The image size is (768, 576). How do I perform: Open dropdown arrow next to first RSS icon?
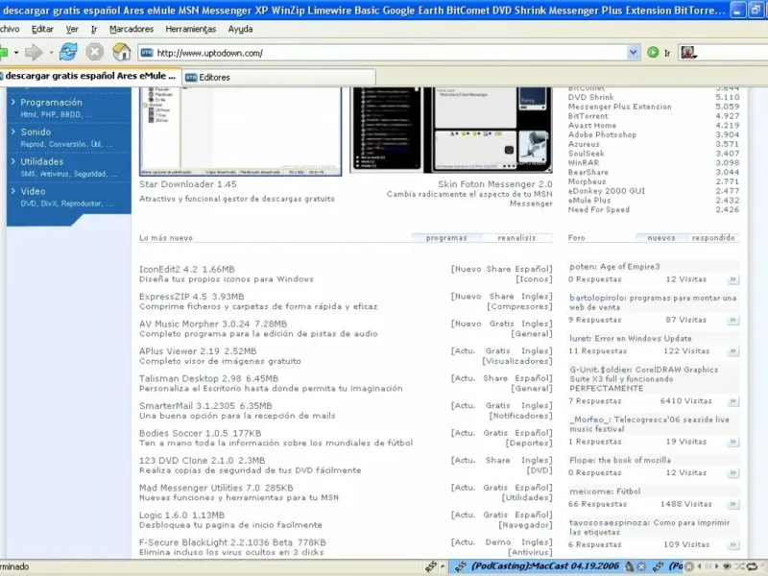(443, 566)
